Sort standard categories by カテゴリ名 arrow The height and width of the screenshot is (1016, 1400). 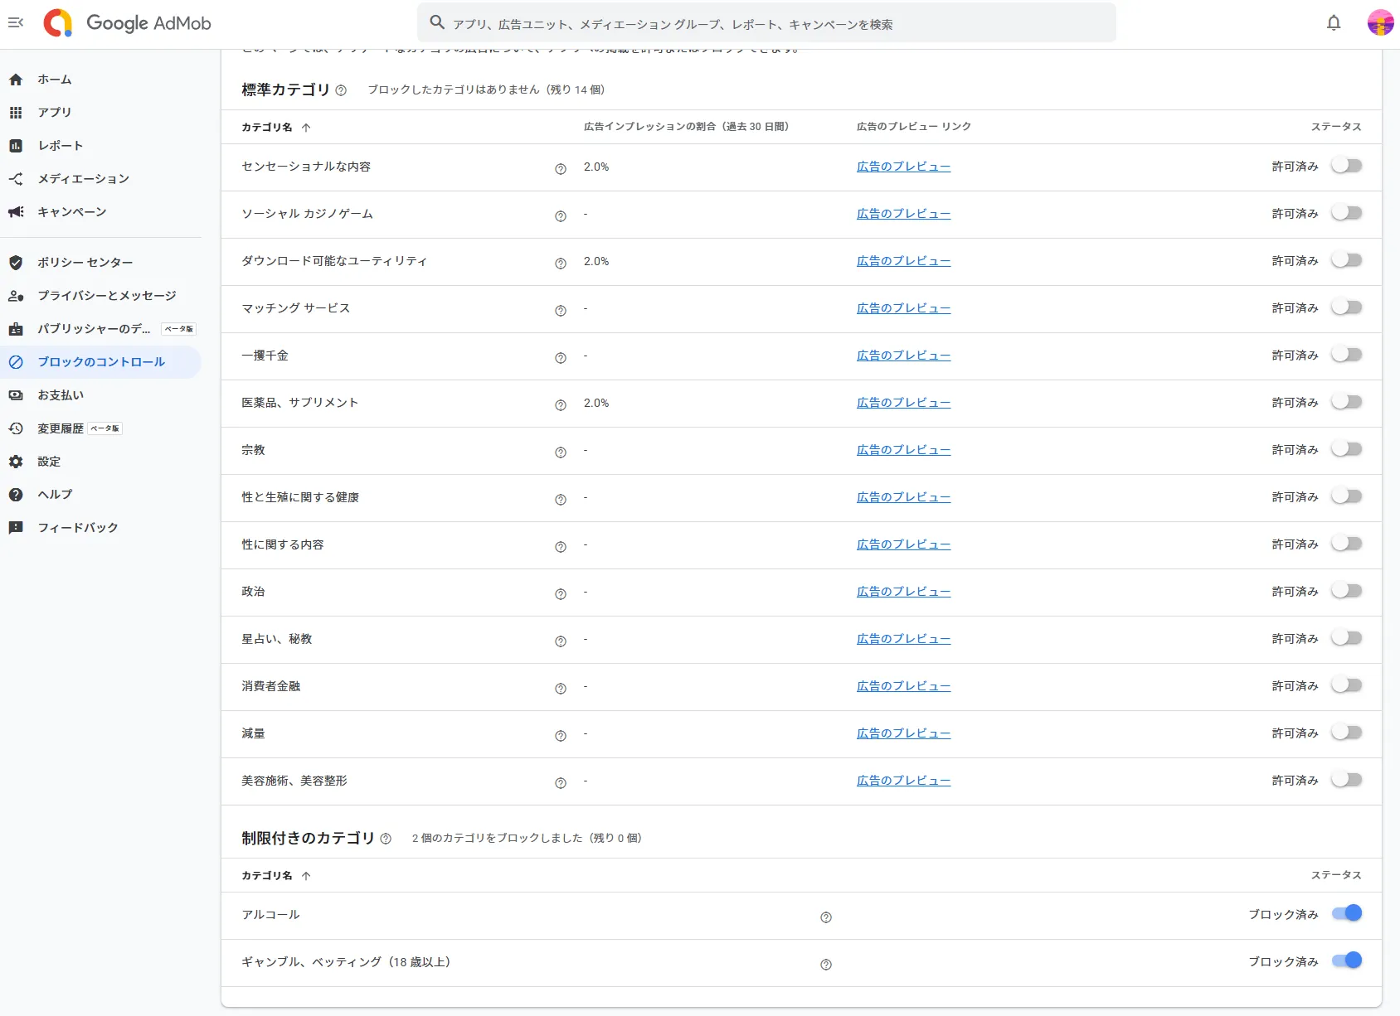(306, 128)
